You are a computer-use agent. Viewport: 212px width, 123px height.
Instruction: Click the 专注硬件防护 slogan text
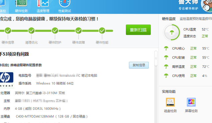188,9
